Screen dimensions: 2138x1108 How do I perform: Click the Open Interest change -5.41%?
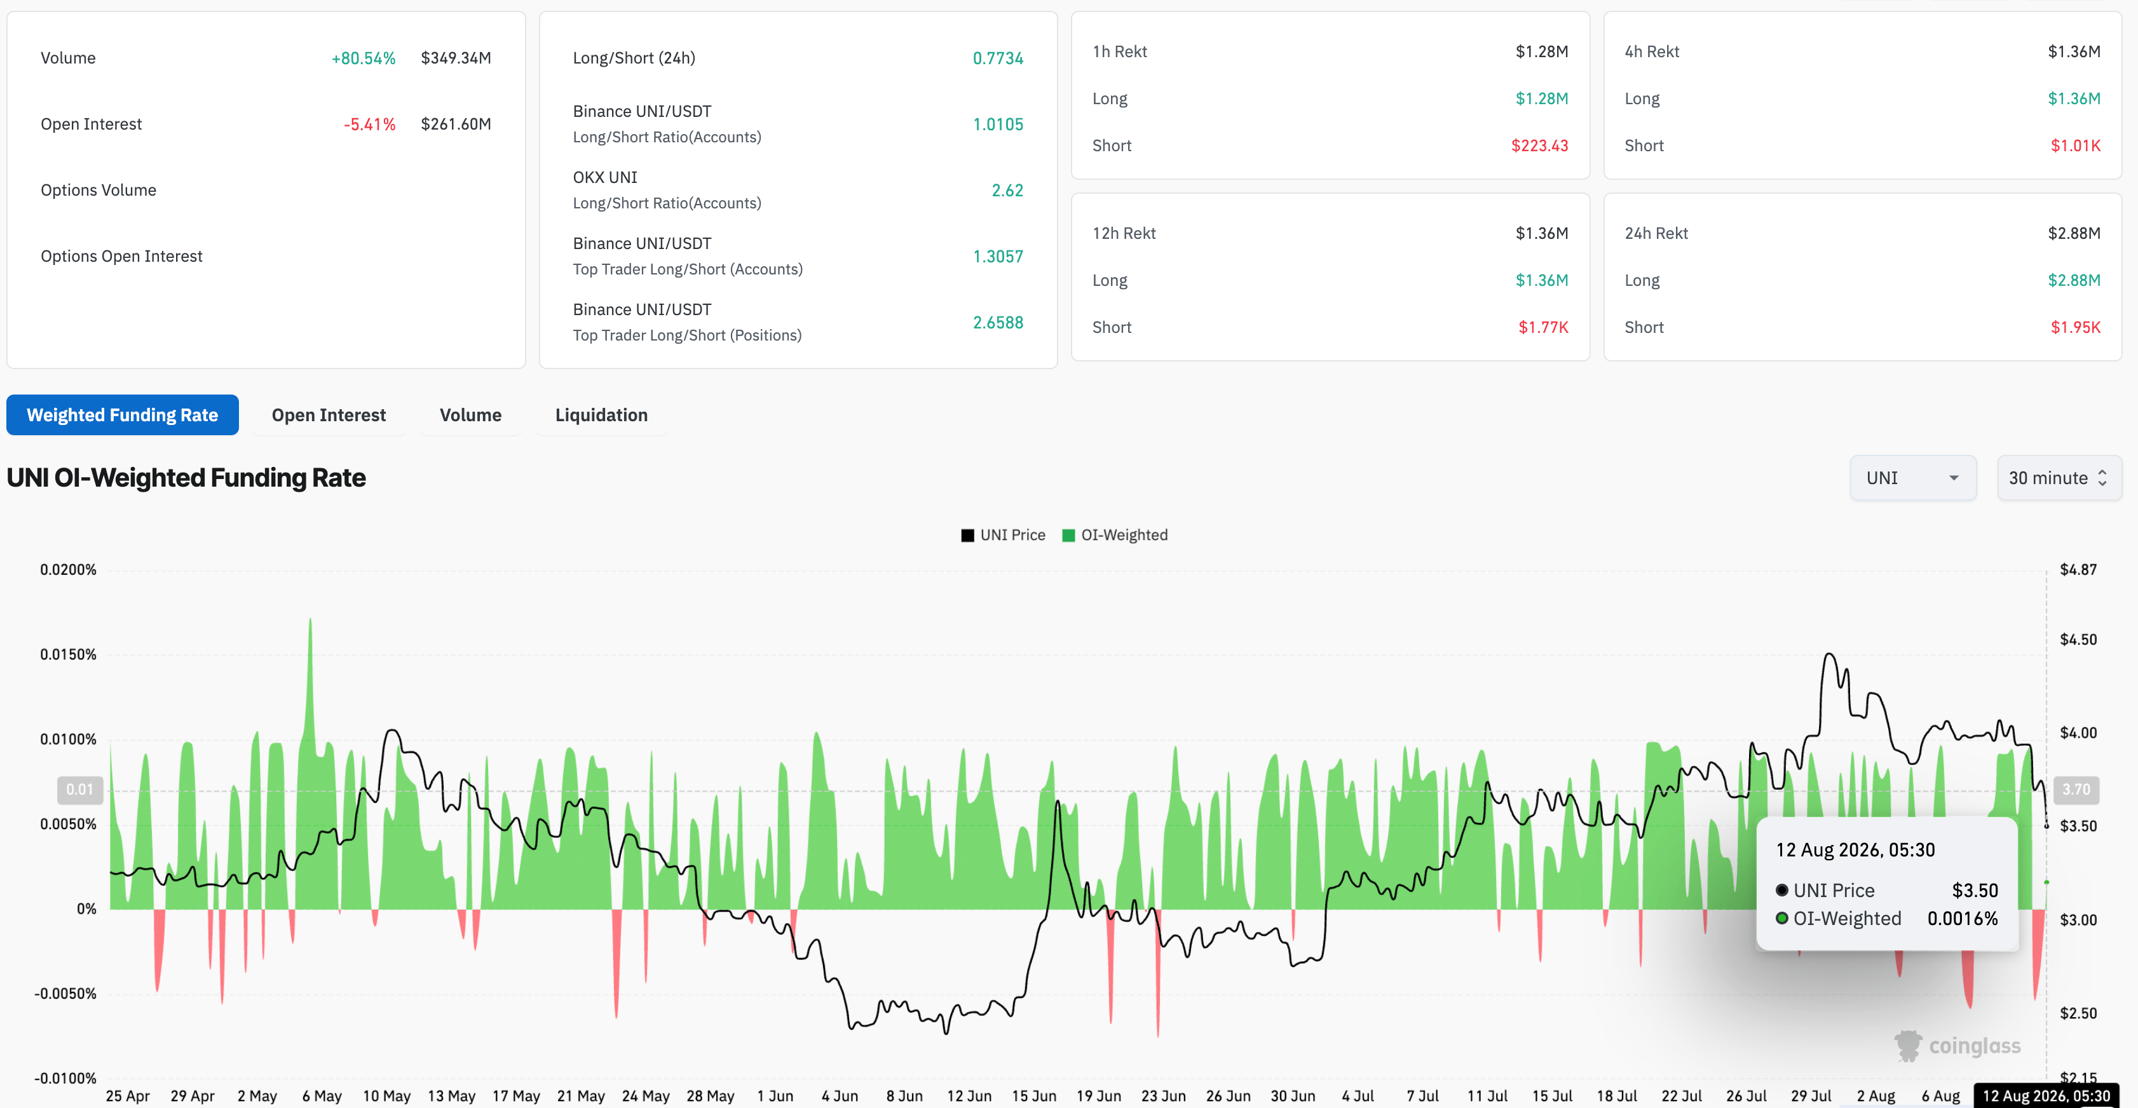tap(369, 125)
